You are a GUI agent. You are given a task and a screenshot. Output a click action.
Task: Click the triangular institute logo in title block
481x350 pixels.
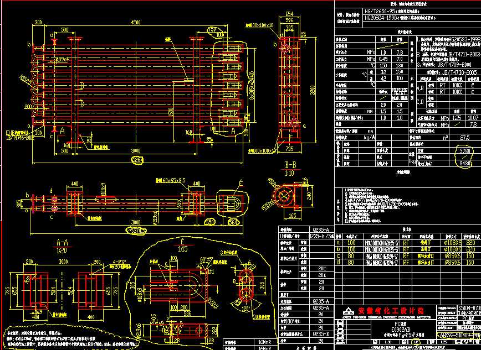(348, 311)
